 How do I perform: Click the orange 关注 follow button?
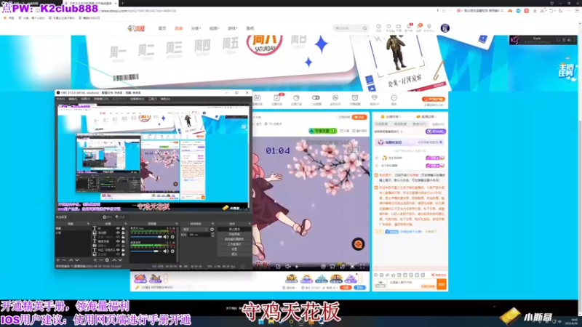pyautogui.click(x=359, y=117)
